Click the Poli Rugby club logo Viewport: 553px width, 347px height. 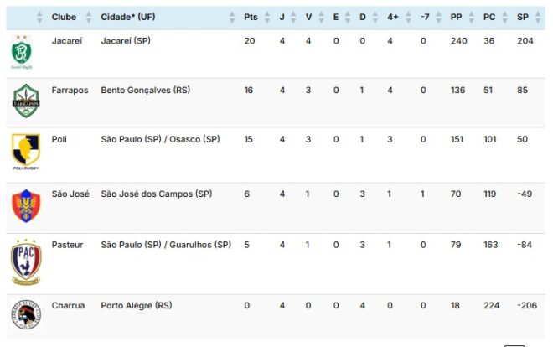tap(25, 152)
